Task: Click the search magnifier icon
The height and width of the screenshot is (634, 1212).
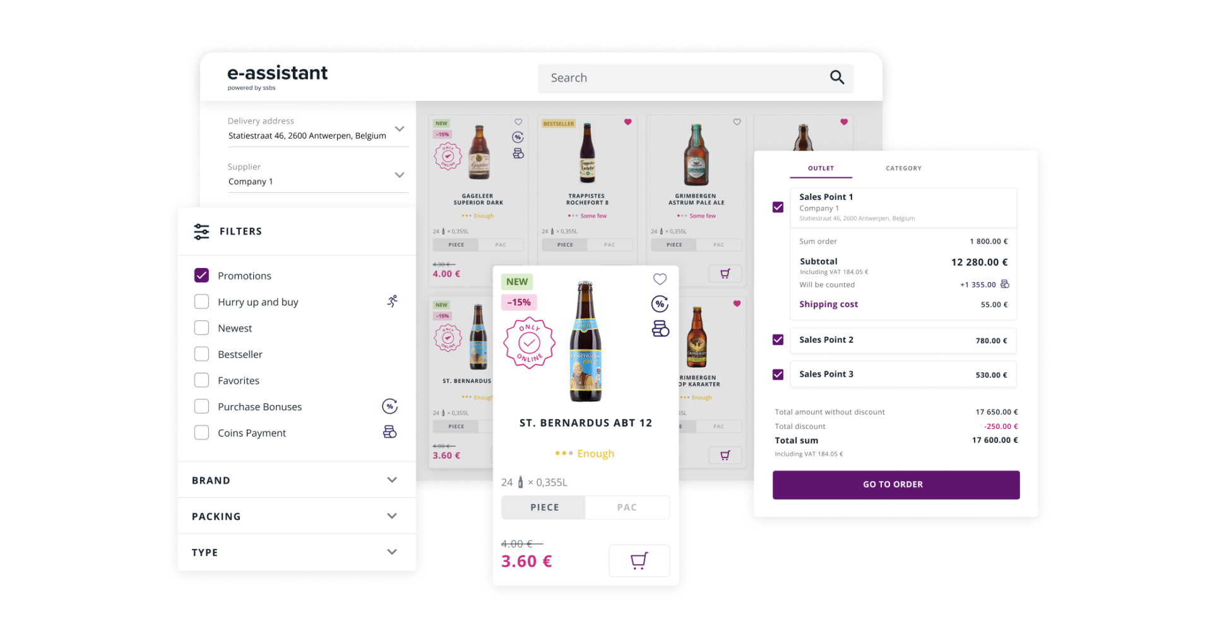Action: [x=837, y=78]
